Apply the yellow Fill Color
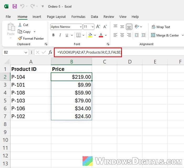 [x=90, y=35]
